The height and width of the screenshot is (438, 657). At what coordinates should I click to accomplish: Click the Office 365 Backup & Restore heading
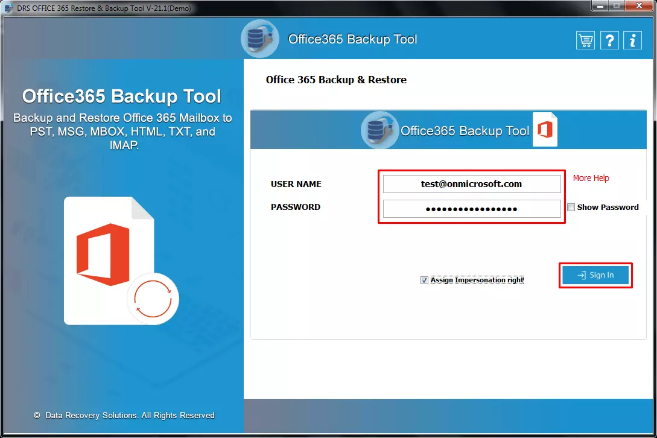(336, 79)
